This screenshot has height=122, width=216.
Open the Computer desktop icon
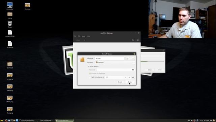pyautogui.click(x=10, y=6)
